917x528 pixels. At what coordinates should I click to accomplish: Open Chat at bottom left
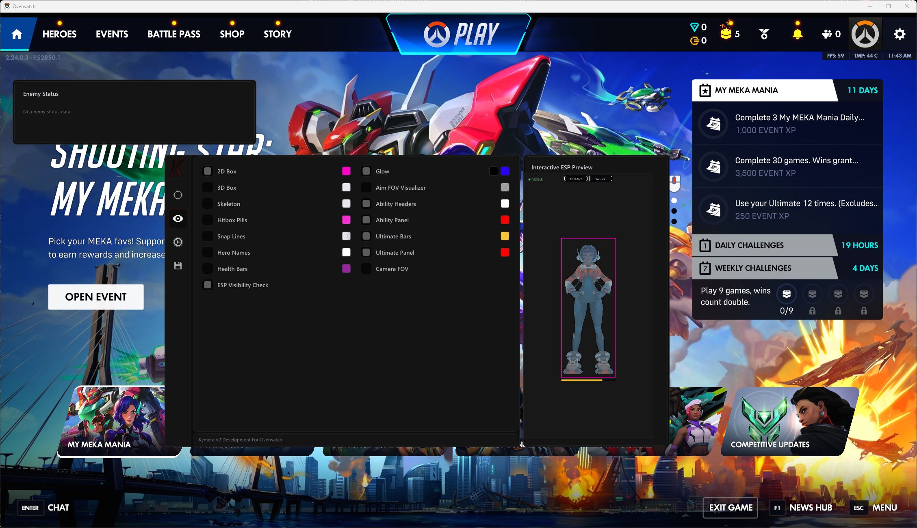point(44,508)
